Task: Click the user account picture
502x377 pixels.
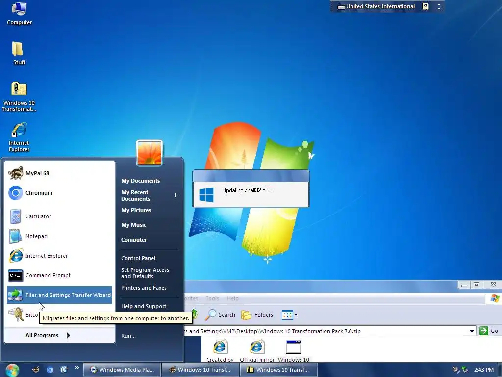Action: coord(150,153)
